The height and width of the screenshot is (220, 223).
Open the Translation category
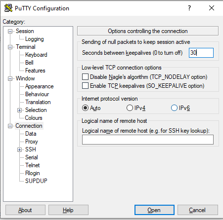coord(38,102)
